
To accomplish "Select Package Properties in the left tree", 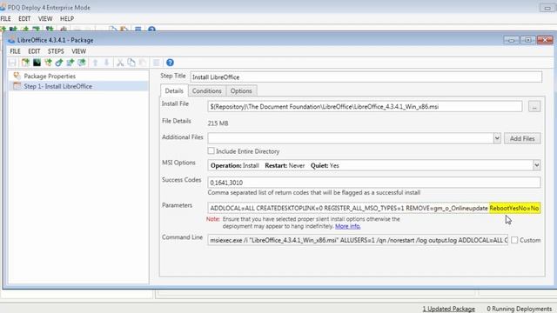I will pos(50,76).
